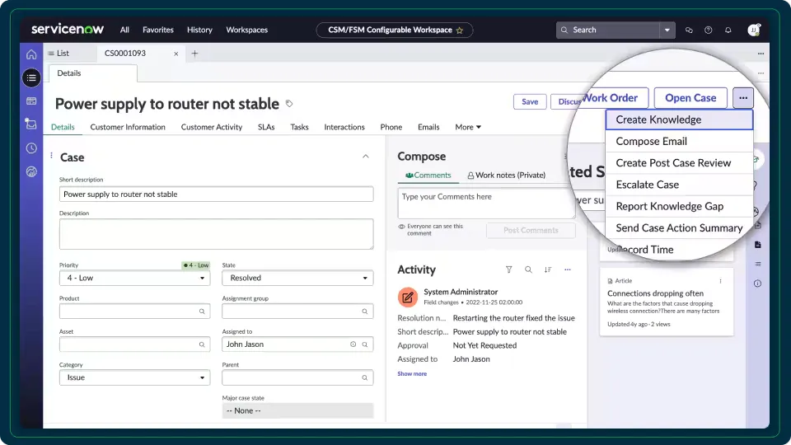Open the document icon in right panel

point(758,245)
